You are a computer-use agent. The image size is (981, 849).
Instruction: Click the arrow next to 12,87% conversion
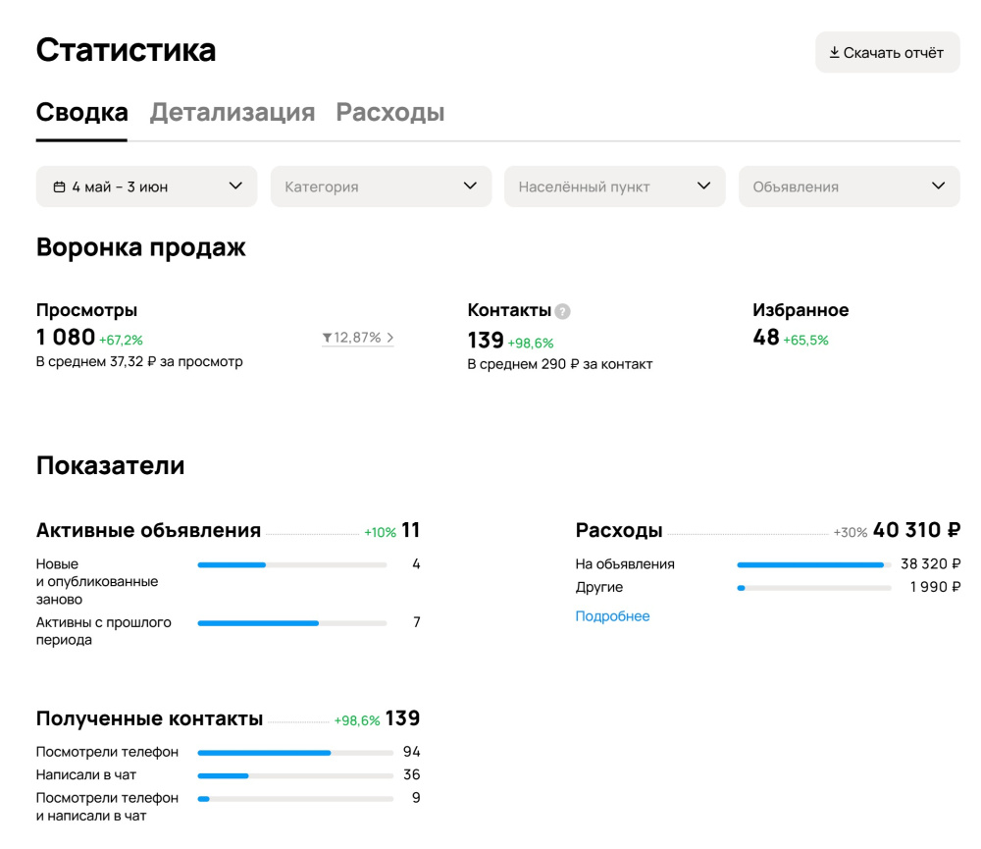tap(389, 338)
